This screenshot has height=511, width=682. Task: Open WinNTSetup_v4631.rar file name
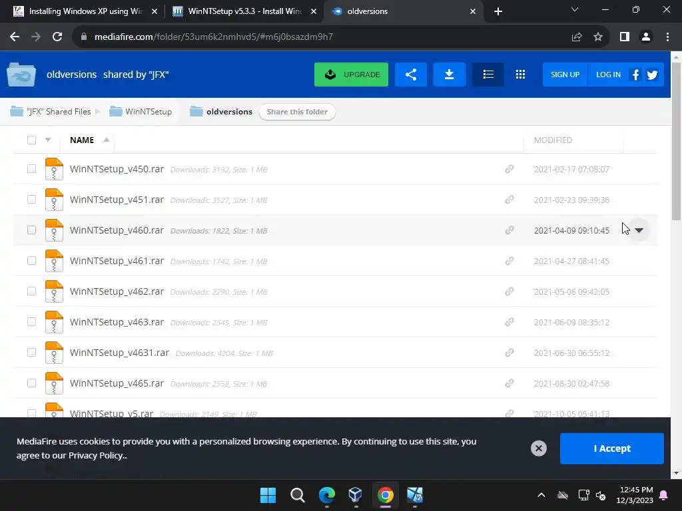(x=119, y=353)
